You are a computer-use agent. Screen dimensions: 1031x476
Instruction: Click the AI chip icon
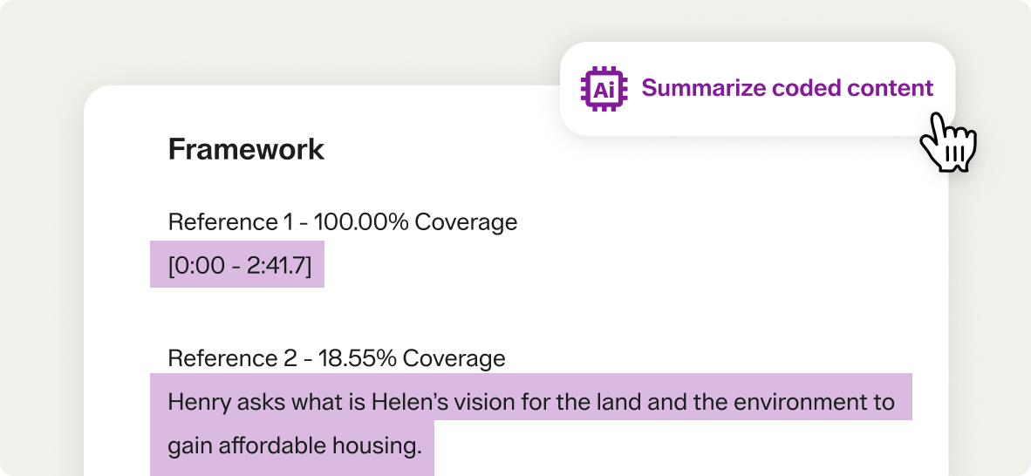pyautogui.click(x=604, y=89)
